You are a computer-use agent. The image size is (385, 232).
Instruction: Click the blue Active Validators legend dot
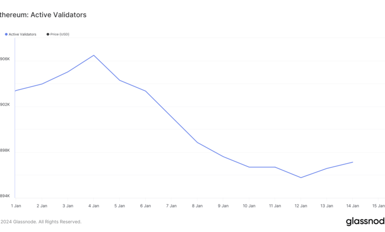pyautogui.click(x=6, y=35)
